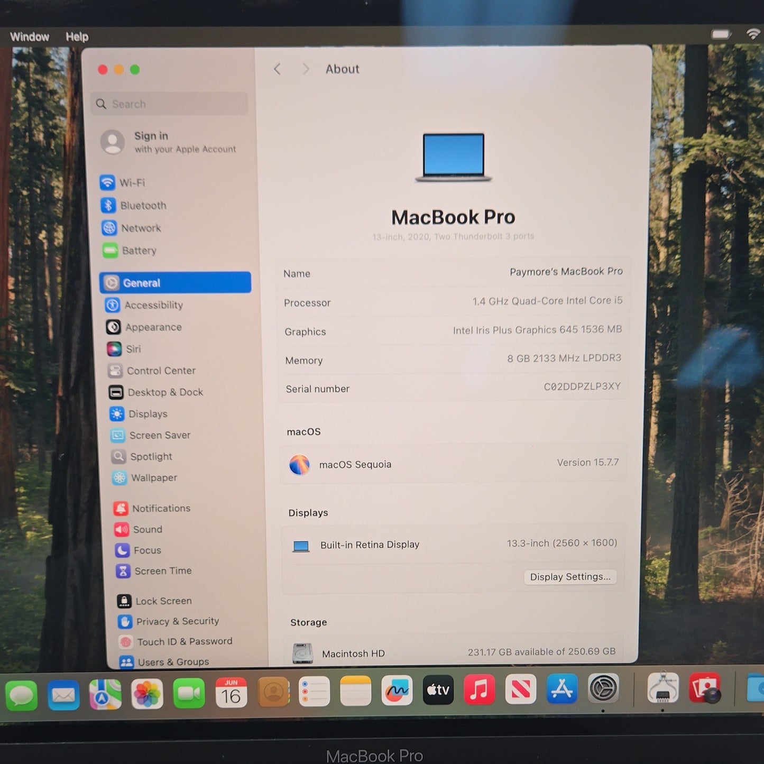Screen dimensions: 764x764
Task: Click Display Settings button
Action: point(570,577)
